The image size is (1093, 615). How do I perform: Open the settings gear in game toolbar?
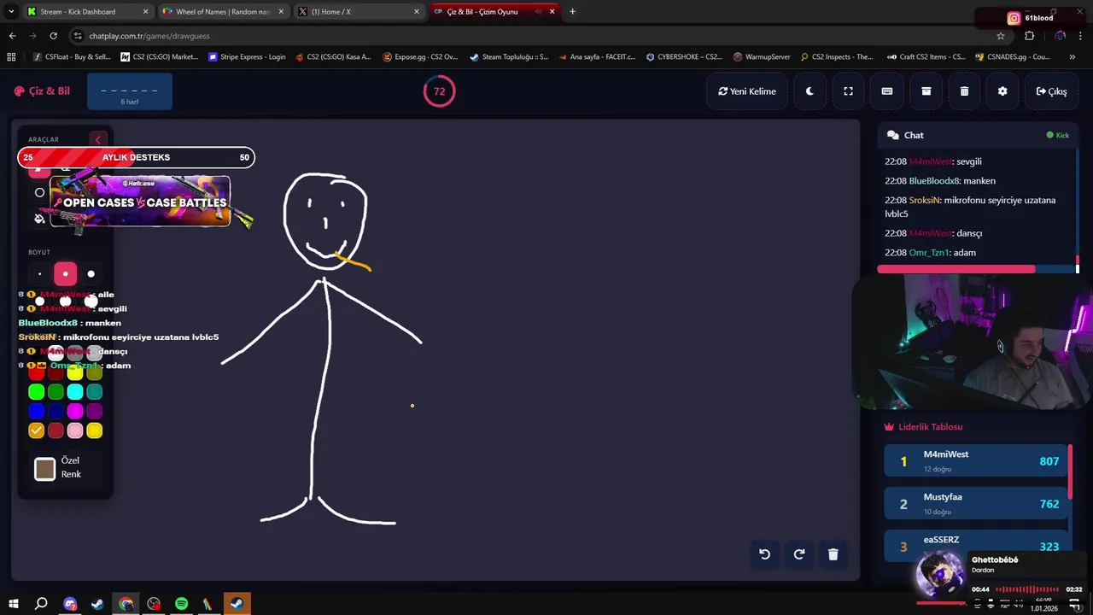point(1002,91)
